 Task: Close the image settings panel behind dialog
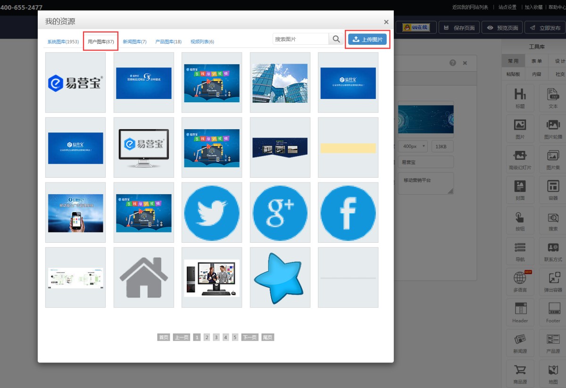465,63
